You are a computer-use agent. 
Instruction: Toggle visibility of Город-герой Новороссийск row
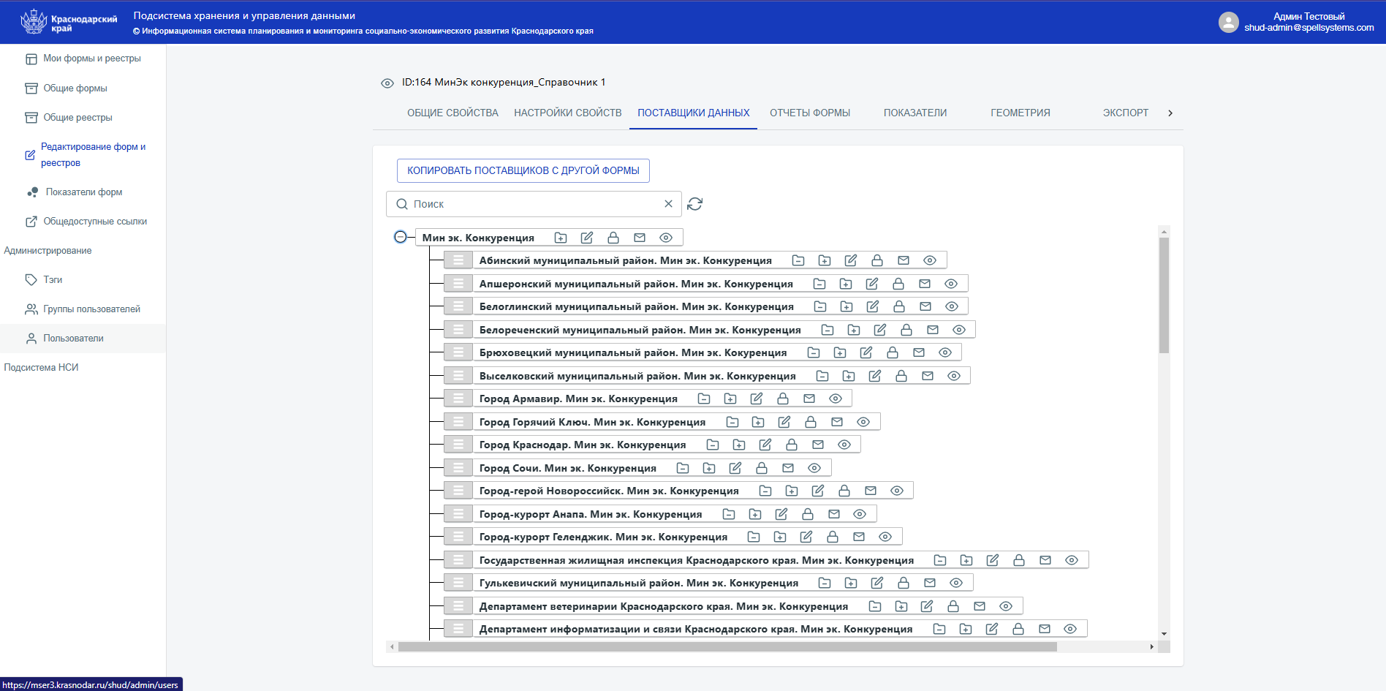coord(897,491)
